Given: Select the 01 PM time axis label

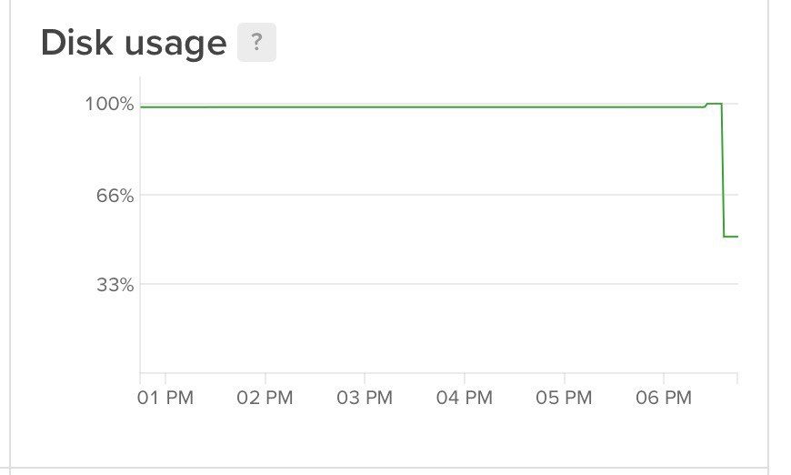Looking at the screenshot, I should point(166,399).
